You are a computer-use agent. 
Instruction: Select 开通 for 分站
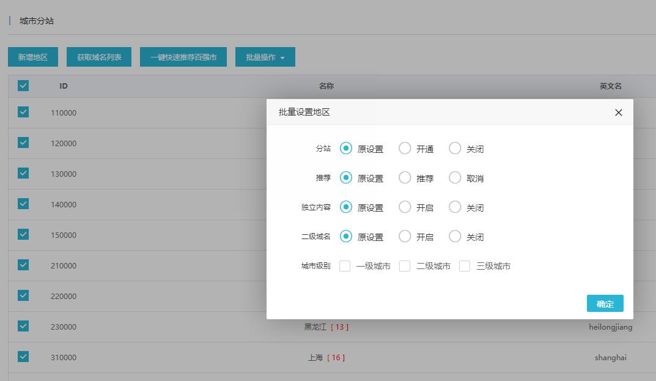tap(405, 149)
